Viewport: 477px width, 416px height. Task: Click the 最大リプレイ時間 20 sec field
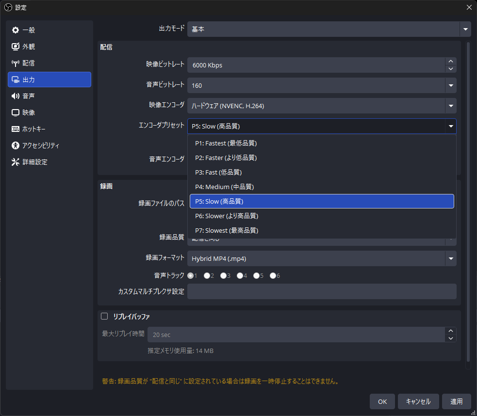[x=296, y=335]
